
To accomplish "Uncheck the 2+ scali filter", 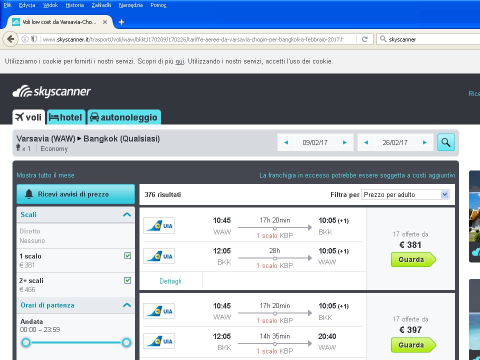I will 127,280.
